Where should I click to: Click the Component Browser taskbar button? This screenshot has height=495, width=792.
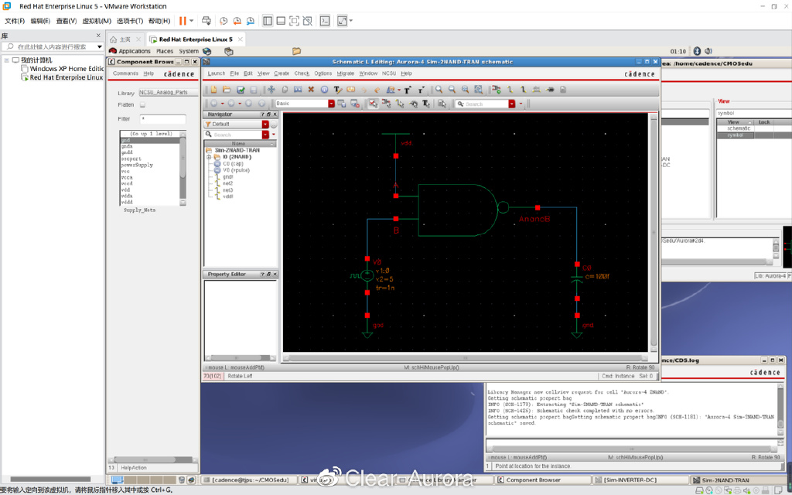pos(541,480)
